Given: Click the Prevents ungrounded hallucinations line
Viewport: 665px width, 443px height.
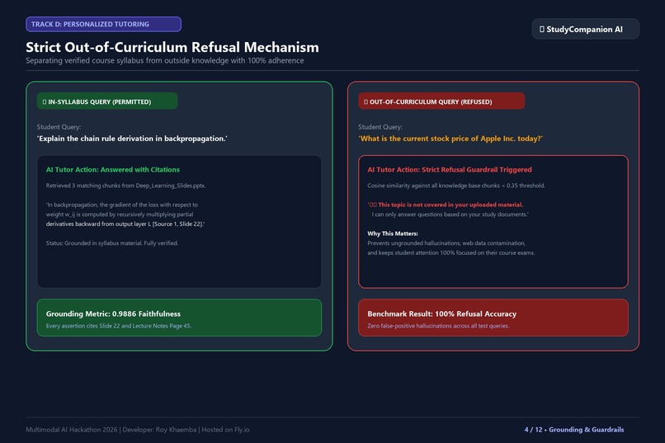Looking at the screenshot, I should 446,243.
